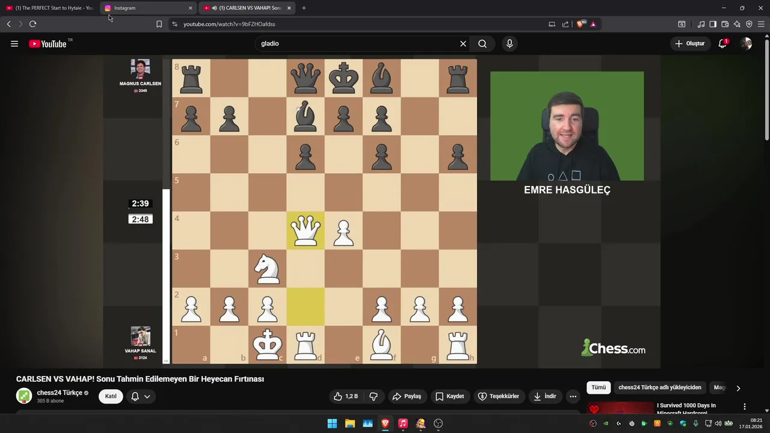This screenshot has width=770, height=433.
Task: Open the Apple Music taskbar icon
Action: click(x=403, y=423)
